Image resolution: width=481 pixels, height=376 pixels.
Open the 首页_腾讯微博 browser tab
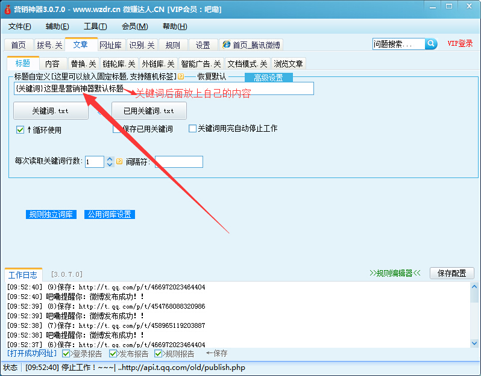click(251, 45)
